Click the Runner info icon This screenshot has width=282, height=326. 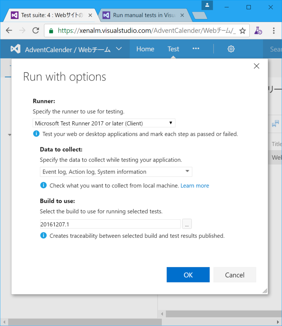(36, 134)
